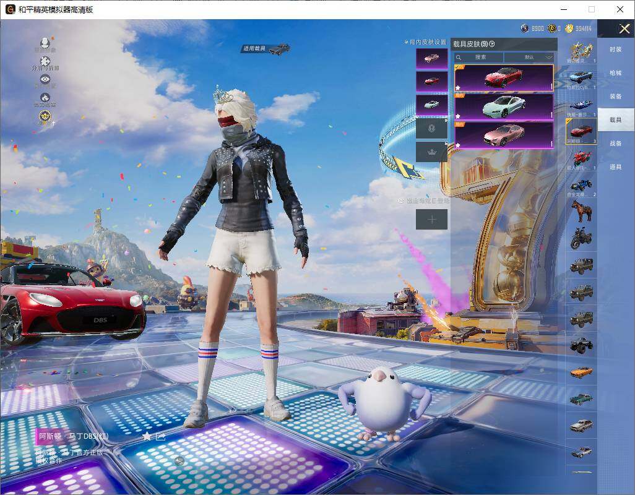Click the locked medal skin slot

coord(432,128)
